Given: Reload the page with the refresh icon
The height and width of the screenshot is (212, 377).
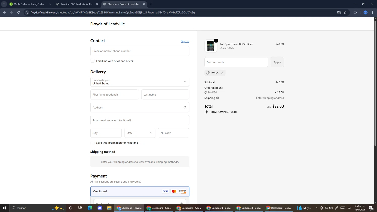Looking at the screenshot, I should (18, 12).
